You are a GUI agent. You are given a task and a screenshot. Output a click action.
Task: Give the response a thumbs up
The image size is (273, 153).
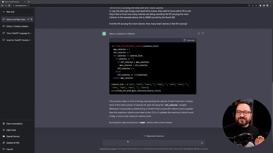(x=199, y=33)
